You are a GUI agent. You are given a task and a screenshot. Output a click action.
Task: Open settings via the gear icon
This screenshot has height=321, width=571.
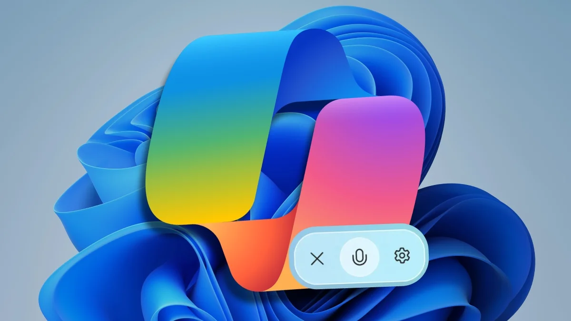coord(402,256)
